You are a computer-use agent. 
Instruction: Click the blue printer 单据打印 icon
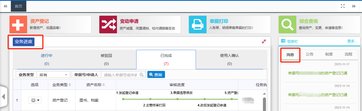[x=198, y=25]
